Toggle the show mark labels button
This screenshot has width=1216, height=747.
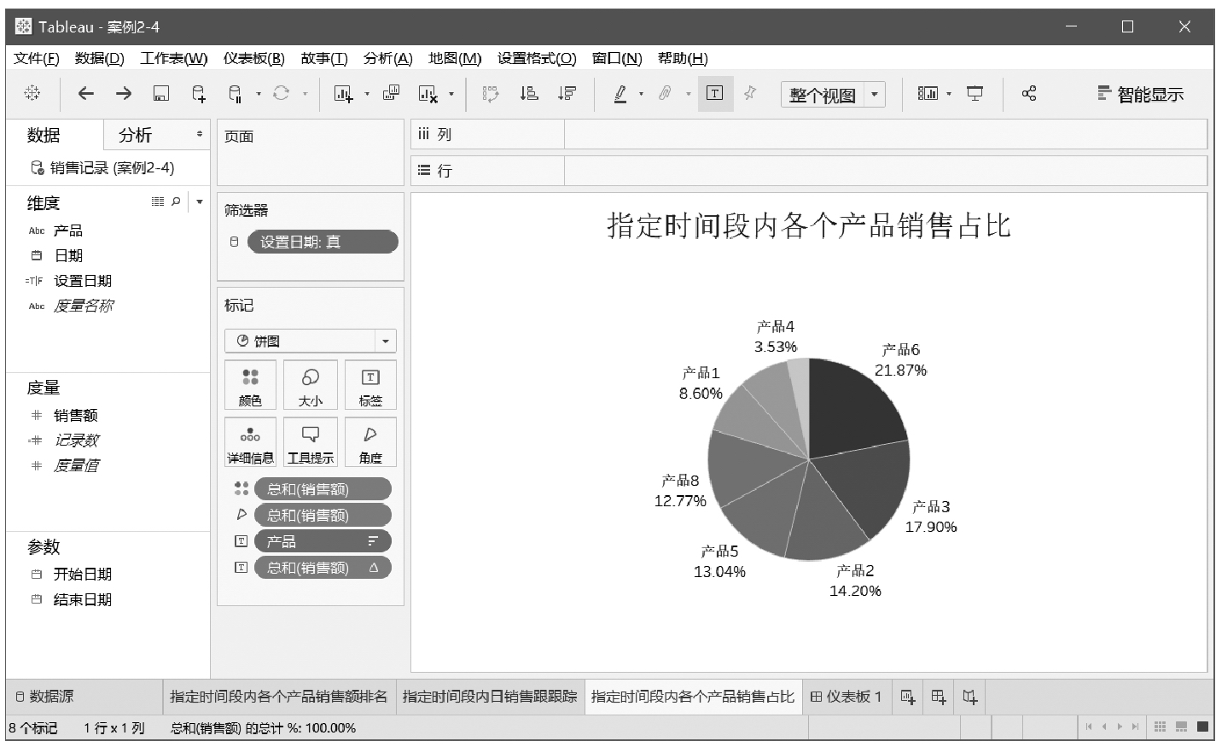[715, 94]
